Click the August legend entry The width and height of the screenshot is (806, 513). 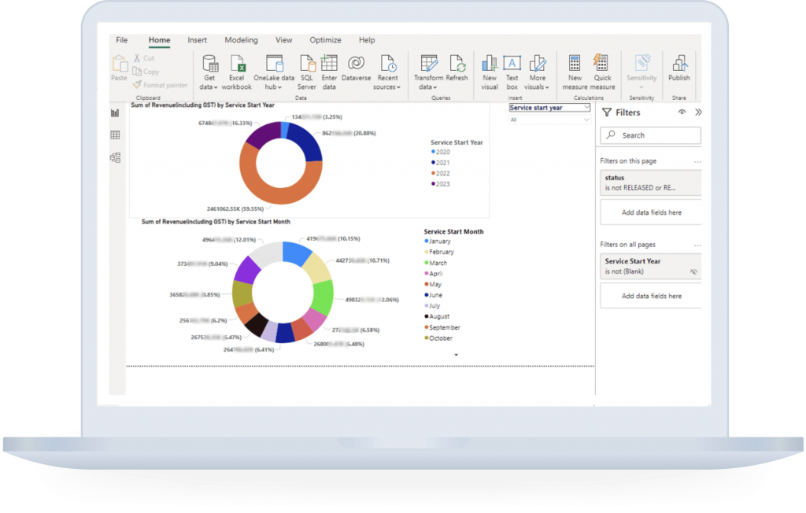tap(437, 316)
